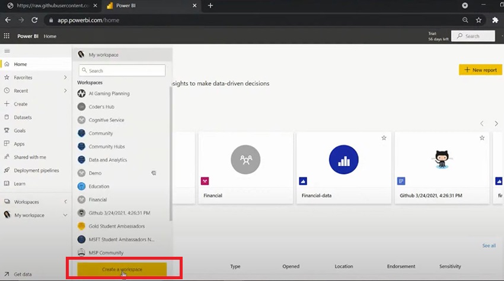The width and height of the screenshot is (504, 281).
Task: Focus the workspaces search field
Action: (122, 70)
